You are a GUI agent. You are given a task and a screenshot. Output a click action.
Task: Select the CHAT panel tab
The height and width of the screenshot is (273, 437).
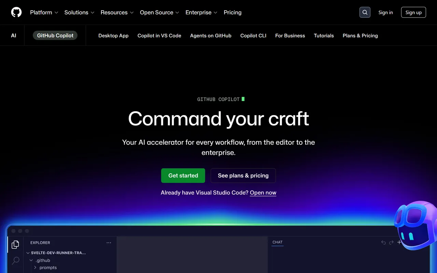tap(278, 242)
